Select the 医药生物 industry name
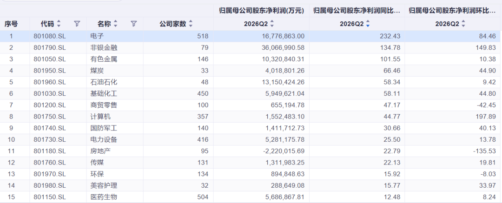The image size is (502, 203). pos(104,197)
